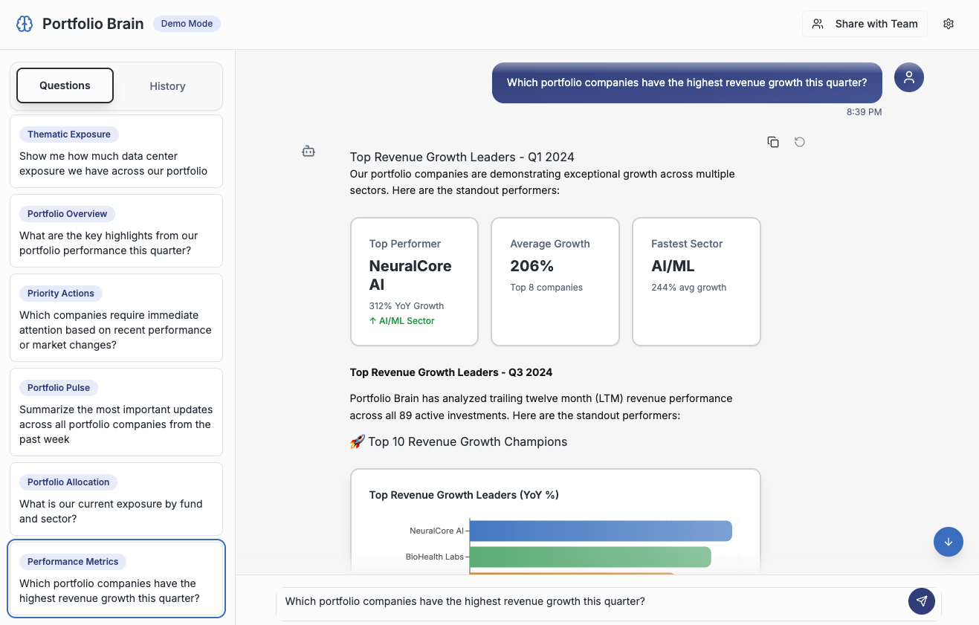Send the message with the paper plane icon

pos(922,601)
